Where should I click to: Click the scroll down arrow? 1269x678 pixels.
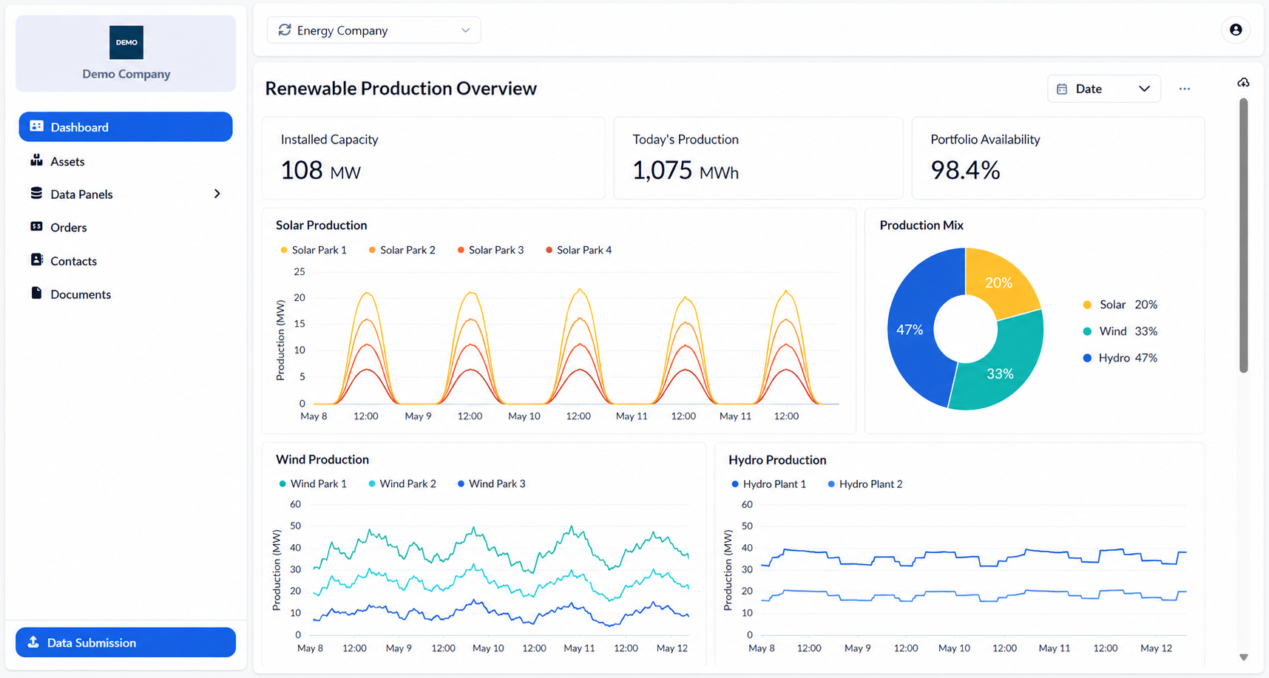click(x=1244, y=657)
